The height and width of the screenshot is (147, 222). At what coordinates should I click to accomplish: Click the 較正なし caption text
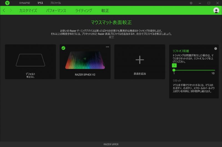click(x=31, y=77)
